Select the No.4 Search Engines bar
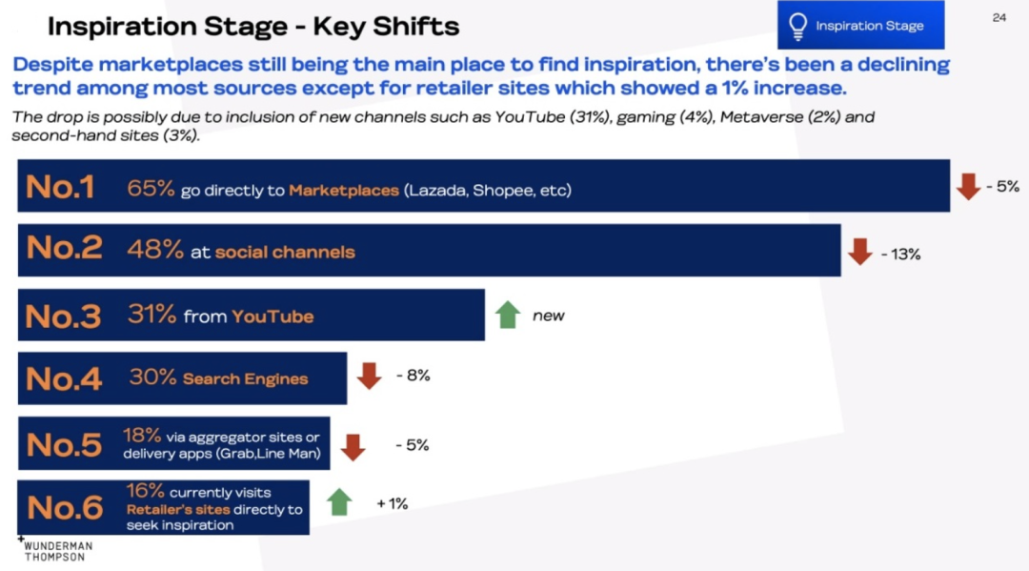 tap(182, 378)
